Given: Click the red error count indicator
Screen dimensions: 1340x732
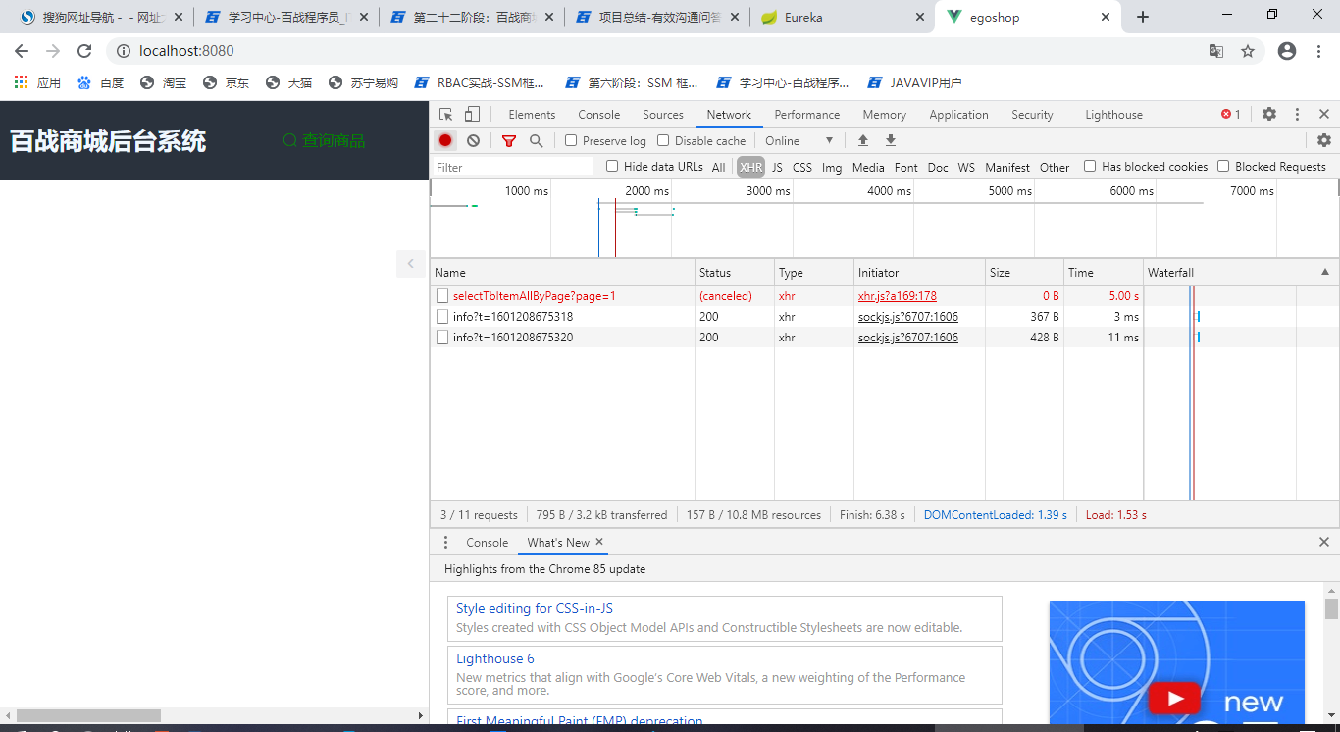Looking at the screenshot, I should coord(1231,114).
